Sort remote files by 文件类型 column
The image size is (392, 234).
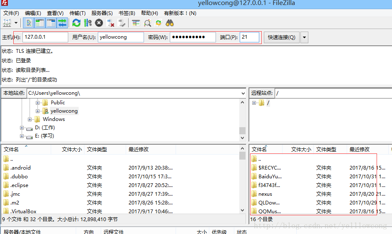click(x=330, y=149)
